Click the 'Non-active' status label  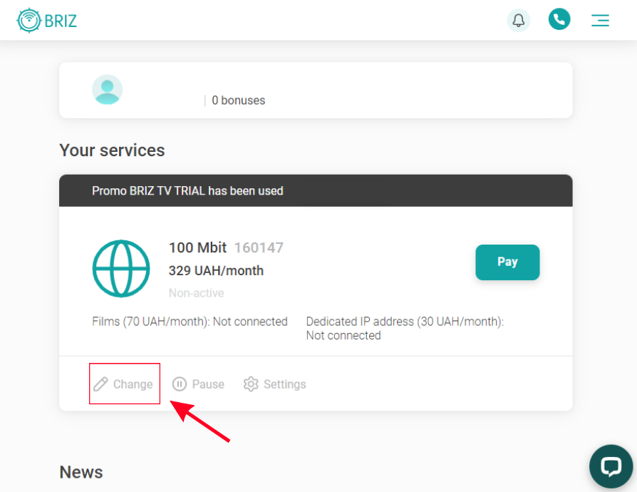point(196,293)
